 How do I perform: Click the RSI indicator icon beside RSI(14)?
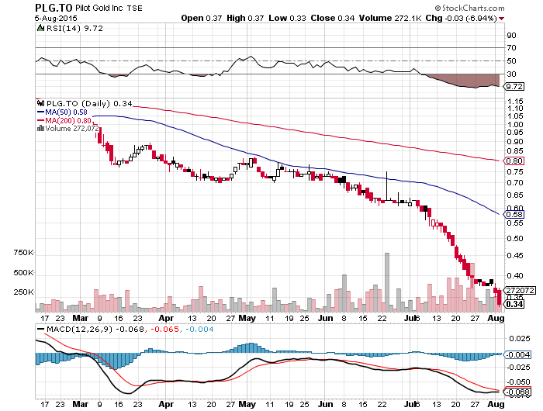41,28
